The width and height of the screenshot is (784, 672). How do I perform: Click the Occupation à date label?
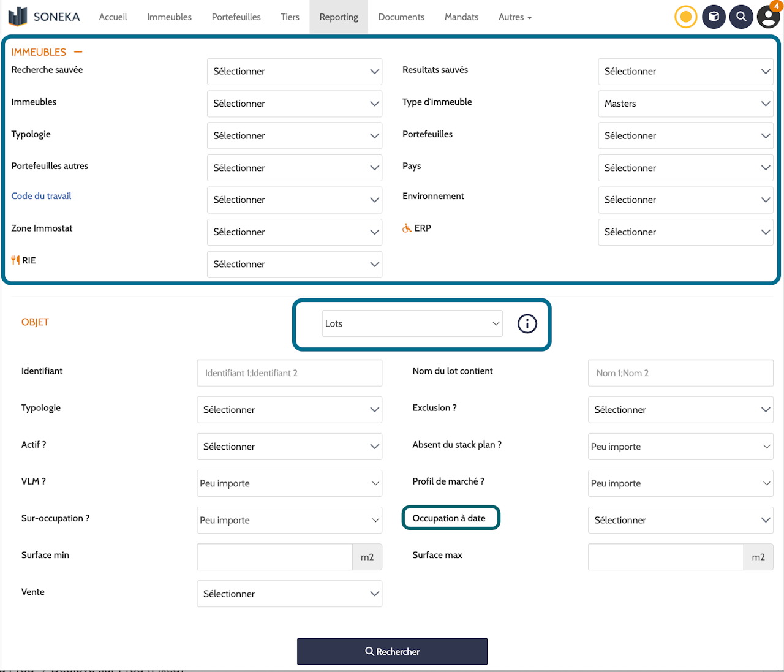tap(449, 518)
